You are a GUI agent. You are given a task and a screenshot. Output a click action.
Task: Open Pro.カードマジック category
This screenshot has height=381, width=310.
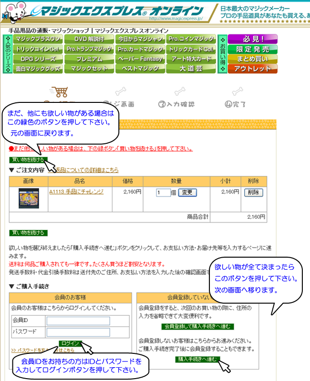(x=140, y=49)
